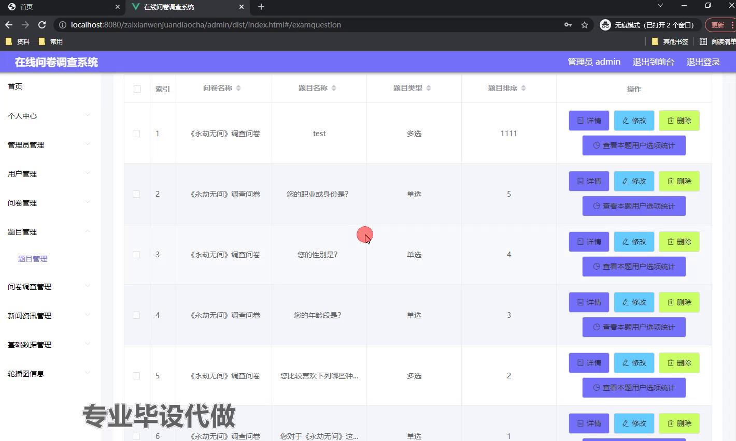Check the select-all checkbox in table header
This screenshot has height=441, width=736.
137,89
